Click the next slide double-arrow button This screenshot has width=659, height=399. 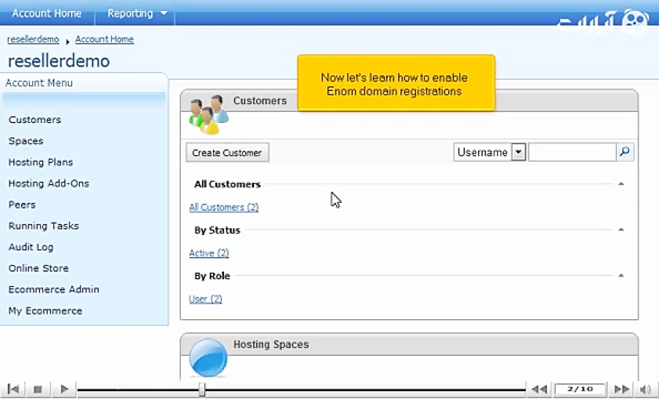pyautogui.click(x=622, y=389)
